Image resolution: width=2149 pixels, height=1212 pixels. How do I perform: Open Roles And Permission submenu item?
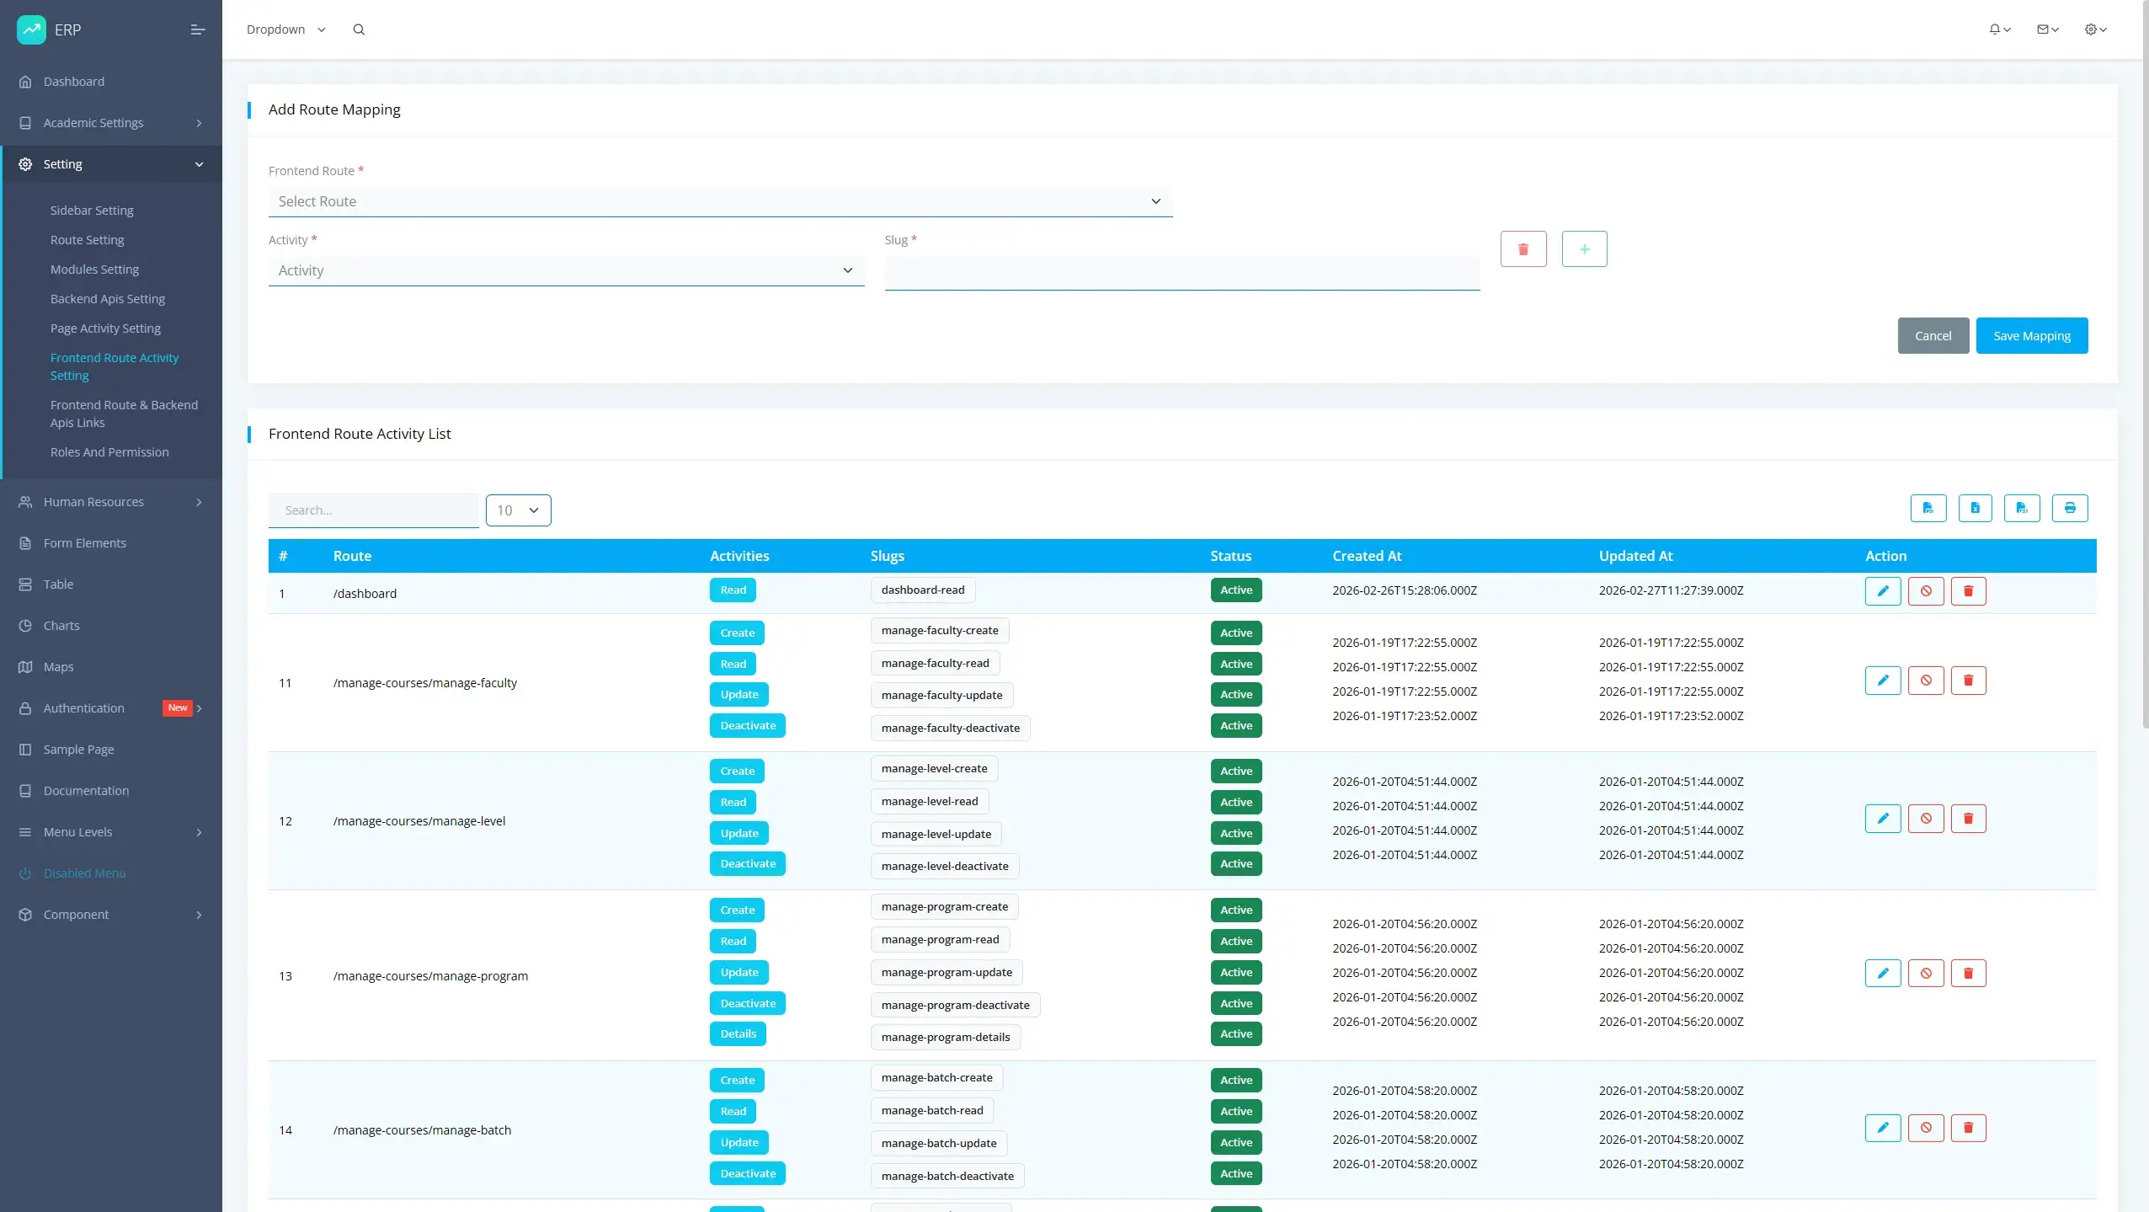(x=109, y=452)
